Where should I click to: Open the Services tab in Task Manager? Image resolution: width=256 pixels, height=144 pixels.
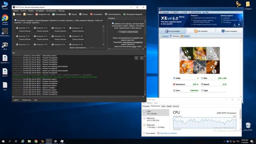point(176,106)
